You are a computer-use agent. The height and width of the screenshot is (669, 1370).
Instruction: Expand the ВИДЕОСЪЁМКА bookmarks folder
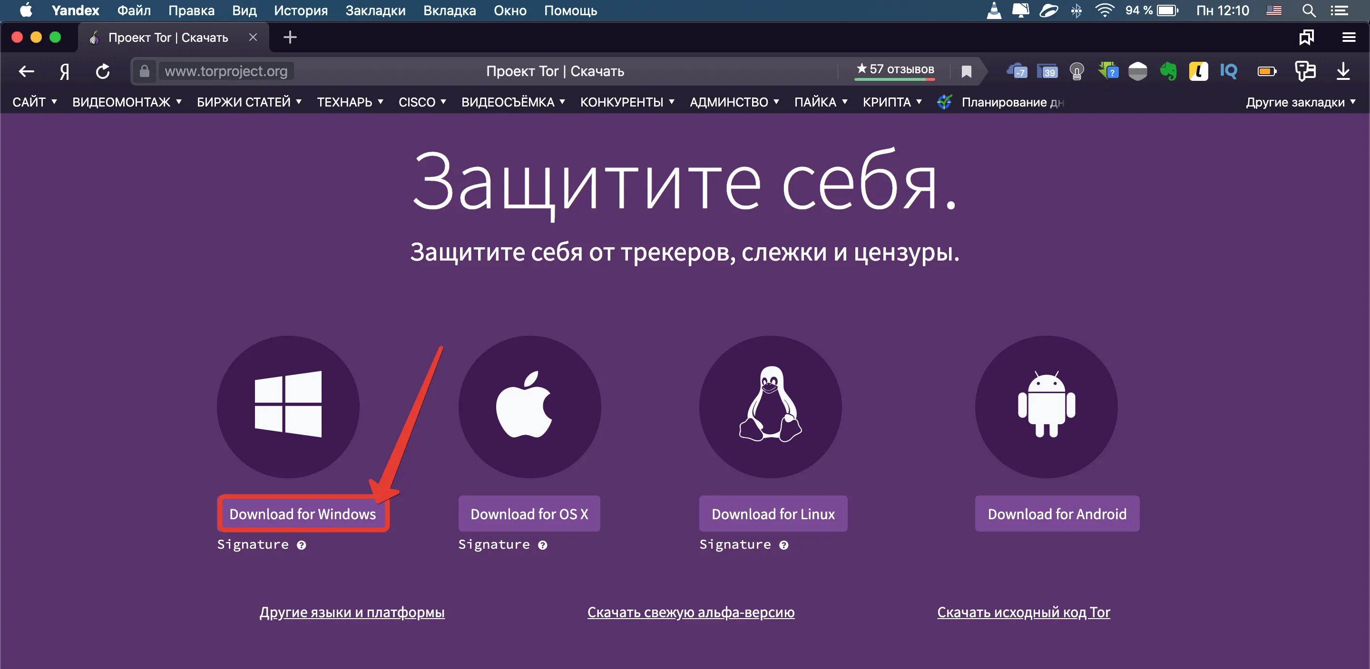coord(513,102)
